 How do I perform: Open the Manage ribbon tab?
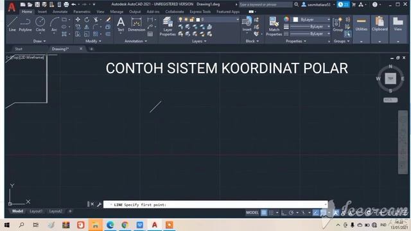(x=117, y=12)
